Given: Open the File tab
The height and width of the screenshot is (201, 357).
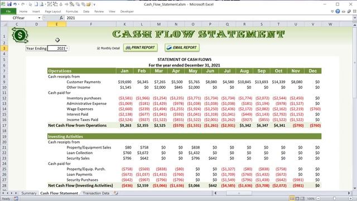Looking at the screenshot, I should click(8, 11).
